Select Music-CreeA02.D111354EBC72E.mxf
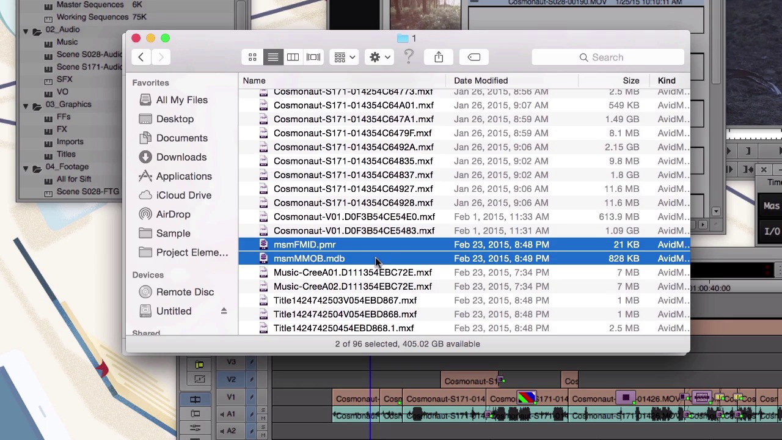The height and width of the screenshot is (440, 782). [464, 287]
